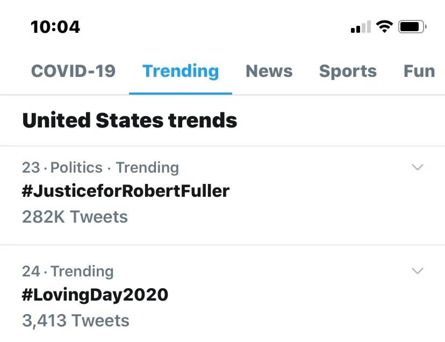Tap the cellular signal strength icon

[x=361, y=27]
